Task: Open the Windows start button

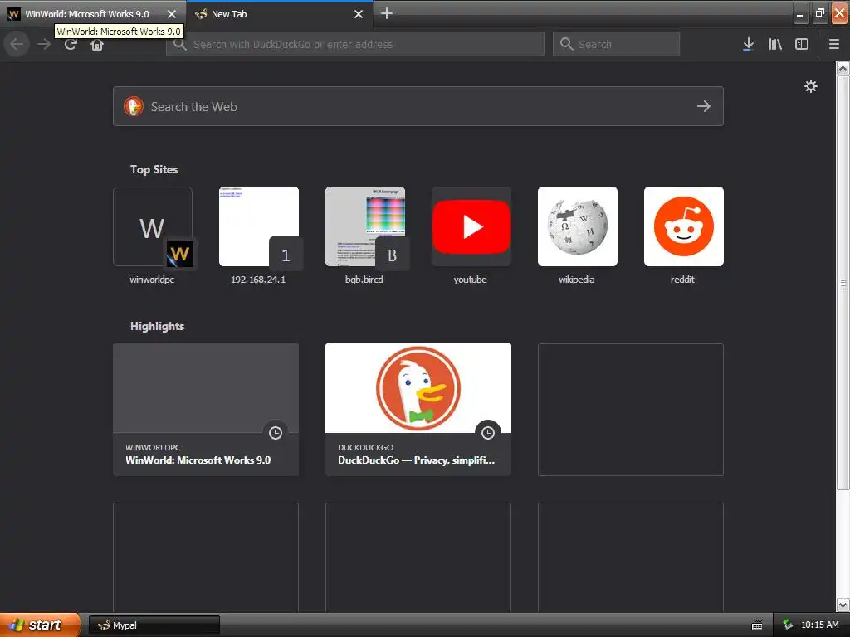Action: (x=40, y=625)
